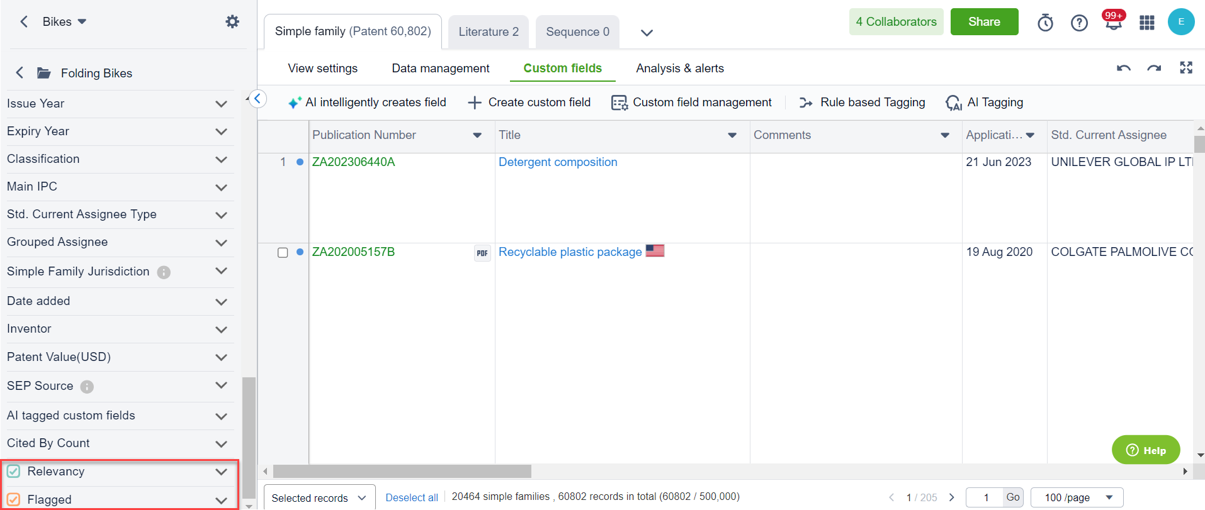Toggle fullscreen expand icon
This screenshot has height=510, width=1205.
coord(1186,68)
